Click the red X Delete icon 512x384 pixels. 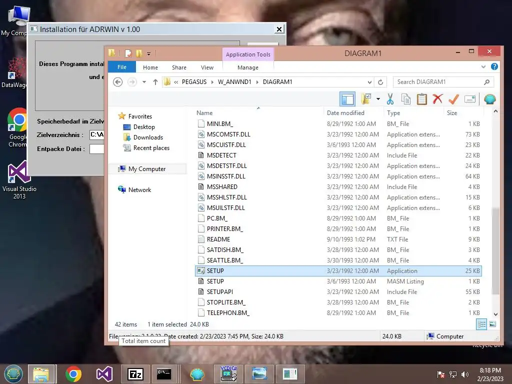pyautogui.click(x=437, y=99)
